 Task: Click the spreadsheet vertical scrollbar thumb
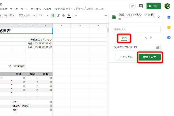(108, 31)
